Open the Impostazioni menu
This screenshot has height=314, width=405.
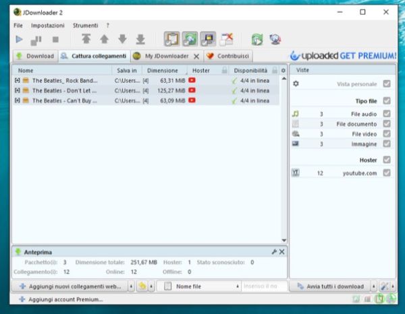(48, 26)
